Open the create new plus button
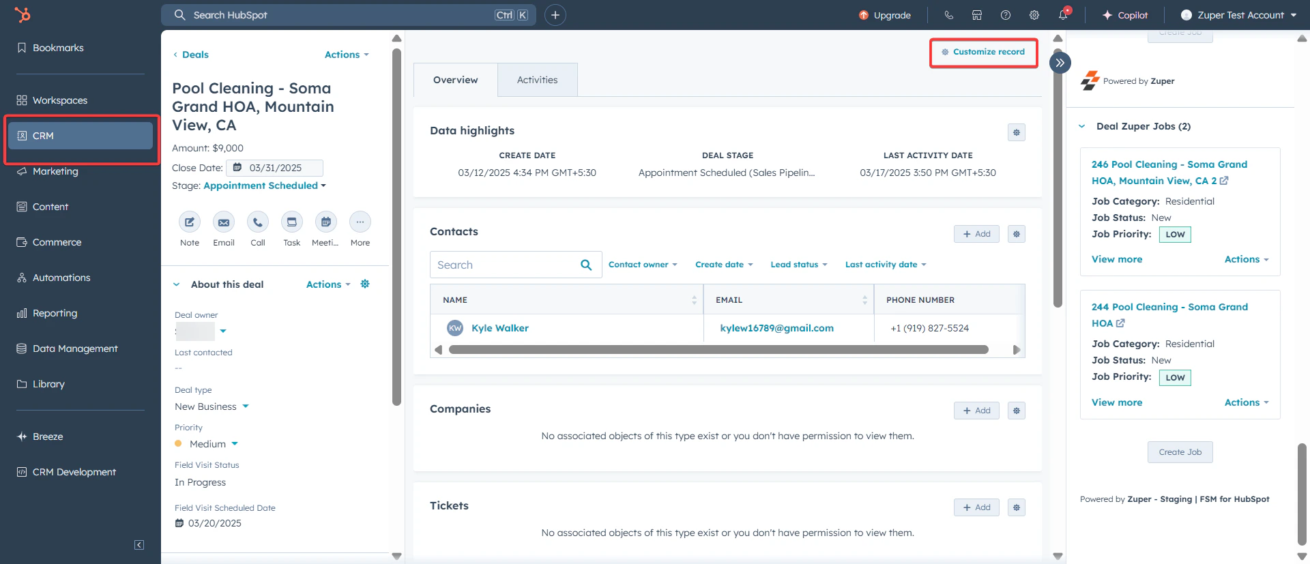The height and width of the screenshot is (564, 1310). coord(555,15)
